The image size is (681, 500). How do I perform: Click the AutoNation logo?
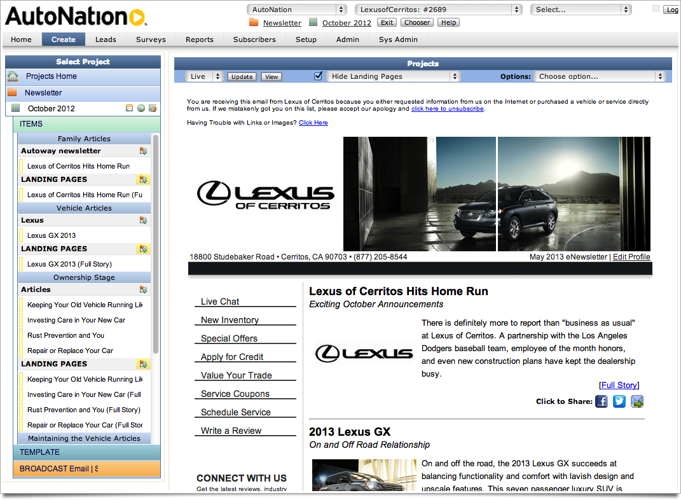76,16
